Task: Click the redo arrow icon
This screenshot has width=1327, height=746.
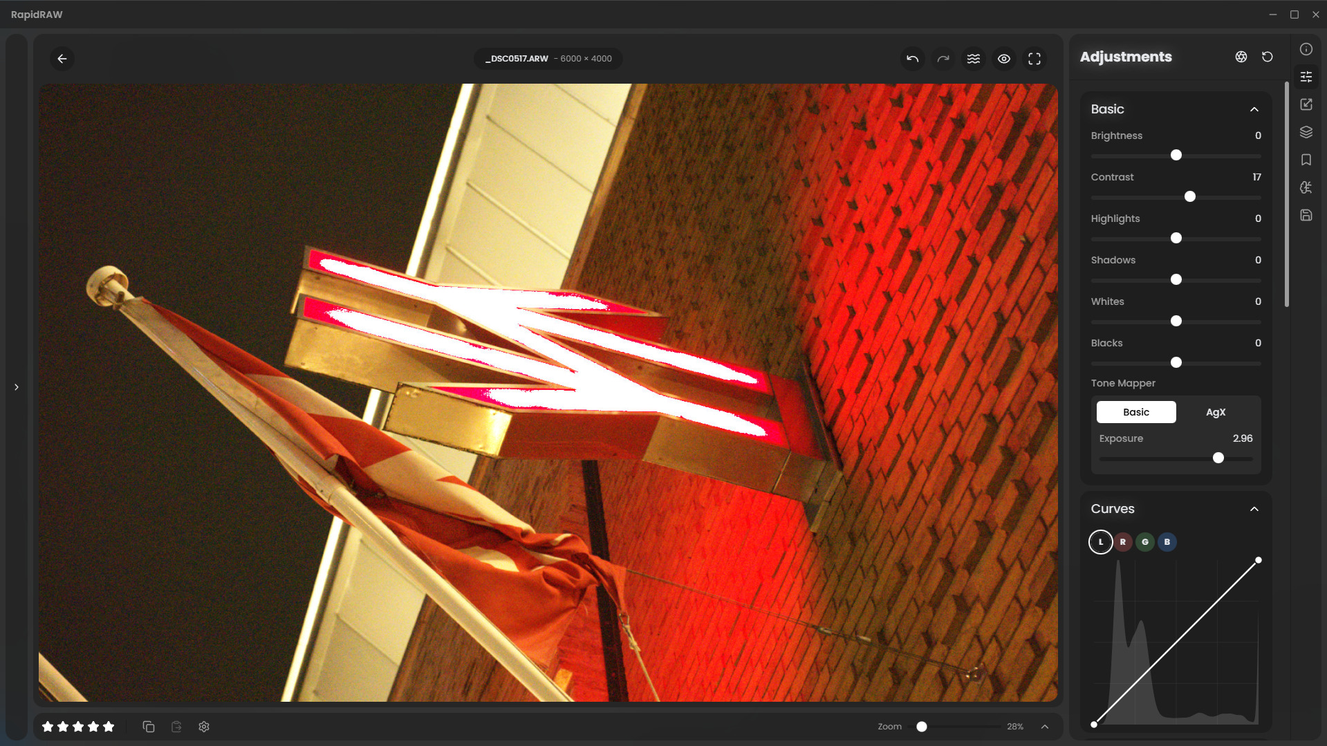Action: [x=943, y=59]
